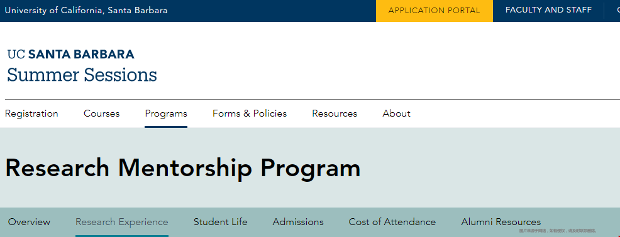Open the Forms & Policies menu

pos(250,113)
